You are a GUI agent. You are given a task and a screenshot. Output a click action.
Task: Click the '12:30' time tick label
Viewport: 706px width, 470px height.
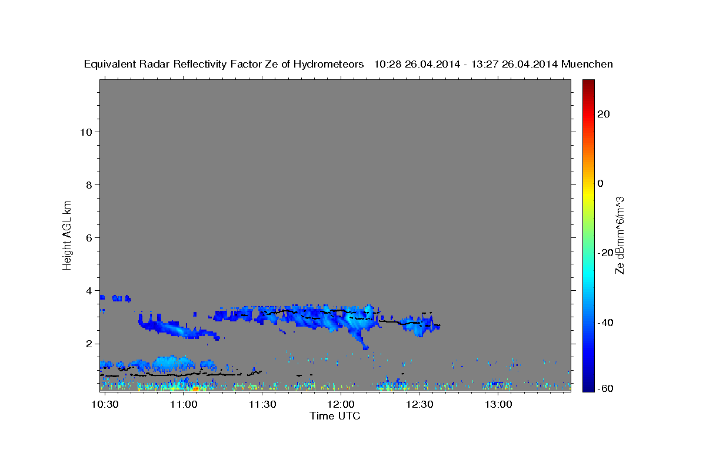click(x=419, y=404)
